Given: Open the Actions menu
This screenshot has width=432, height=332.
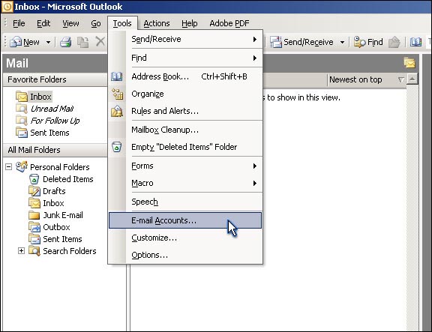Looking at the screenshot, I should pos(157,23).
